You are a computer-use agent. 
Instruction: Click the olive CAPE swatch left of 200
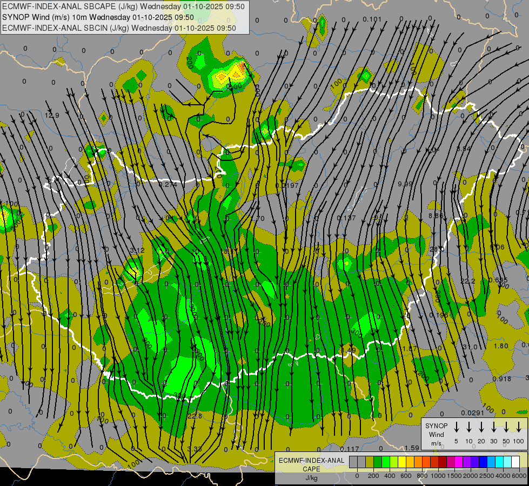370,462
